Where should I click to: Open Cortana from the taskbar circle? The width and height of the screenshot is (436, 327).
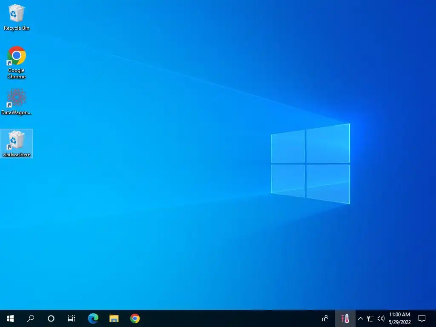click(51, 318)
